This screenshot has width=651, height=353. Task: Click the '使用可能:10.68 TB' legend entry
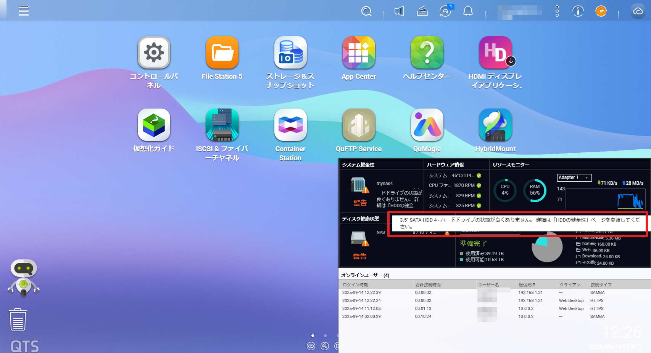coord(482,260)
